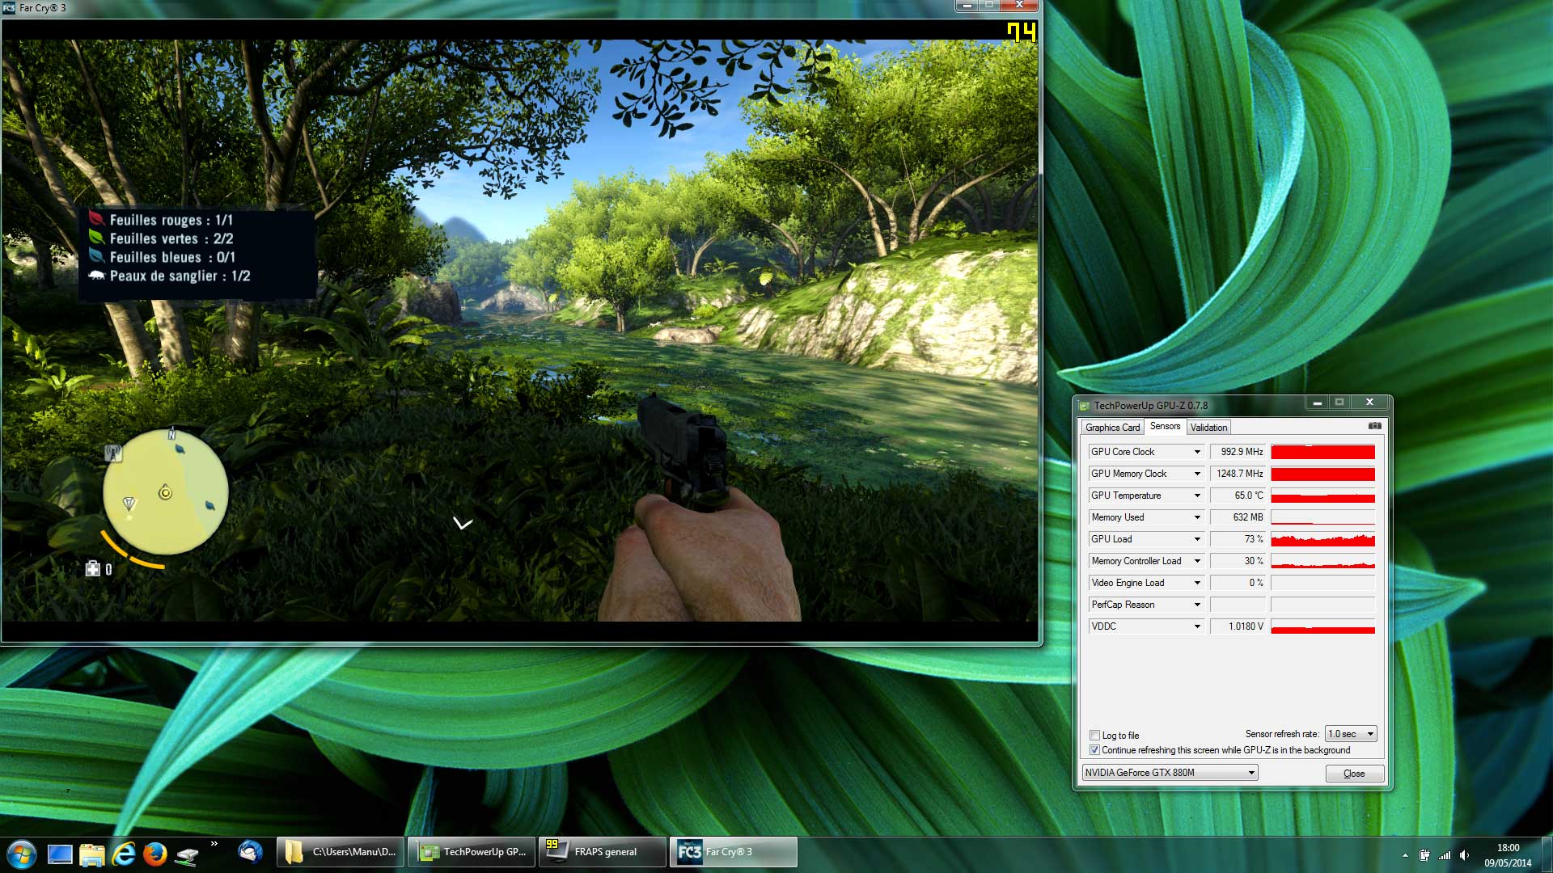Click the green leaf icon in objectives list
The image size is (1553, 873).
pyautogui.click(x=96, y=238)
